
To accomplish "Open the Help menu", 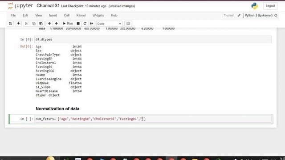I will 114,16.
